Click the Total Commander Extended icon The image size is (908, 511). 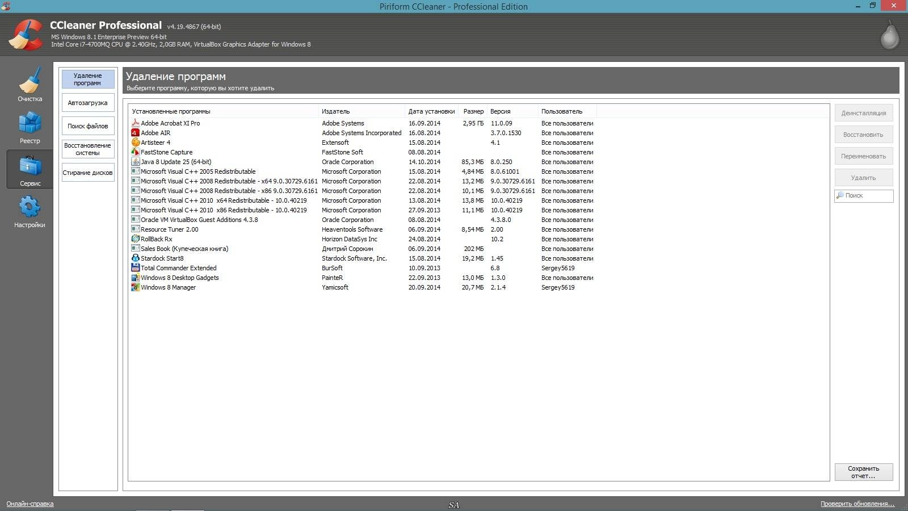tap(136, 267)
